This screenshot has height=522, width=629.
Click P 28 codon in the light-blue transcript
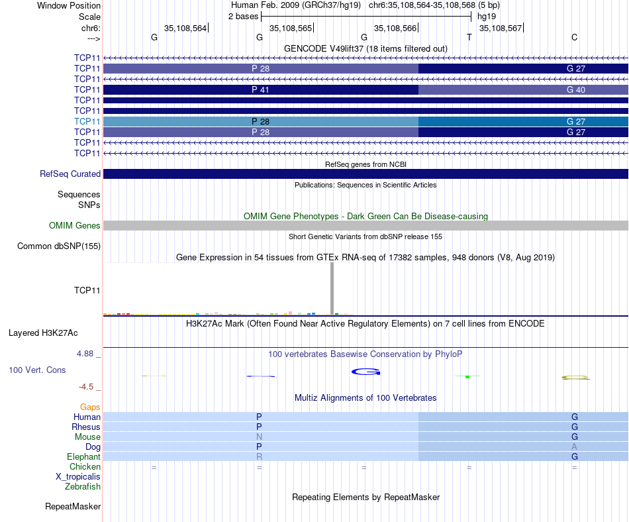[x=260, y=121]
